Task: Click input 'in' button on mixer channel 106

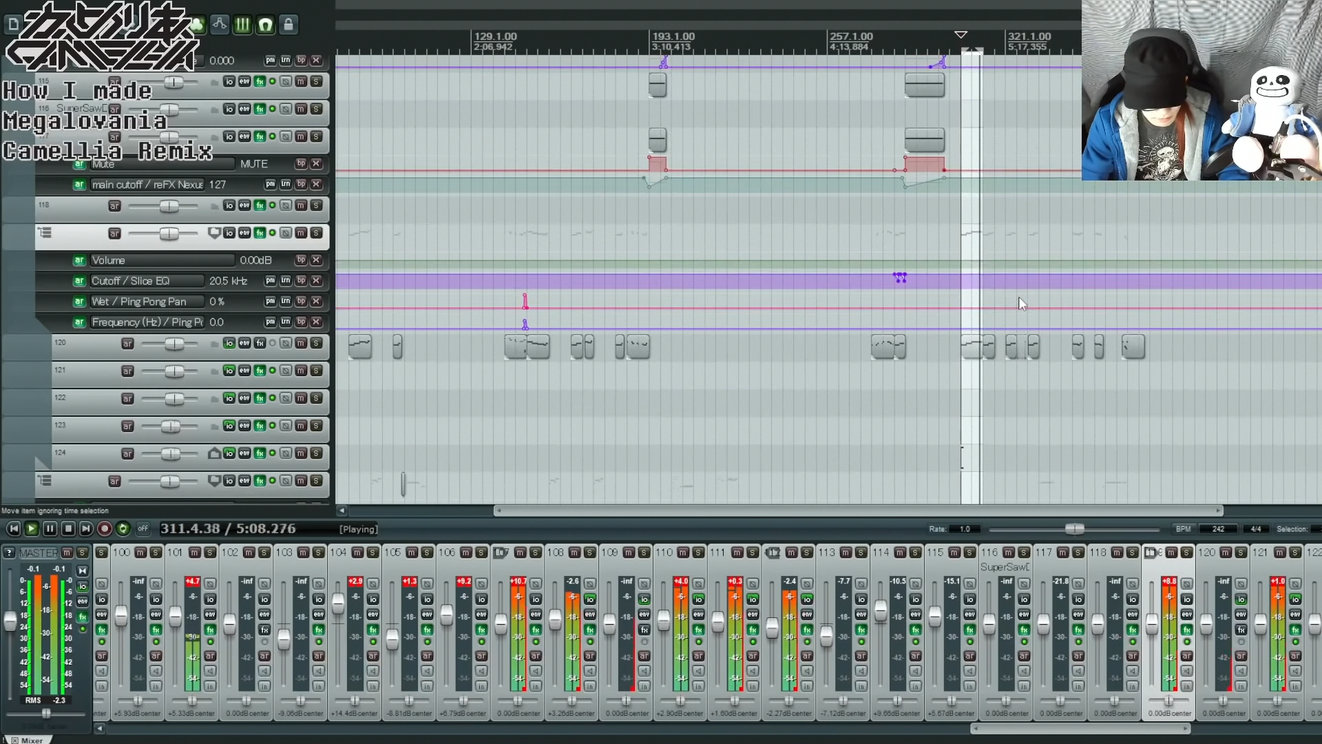Action: point(481,686)
